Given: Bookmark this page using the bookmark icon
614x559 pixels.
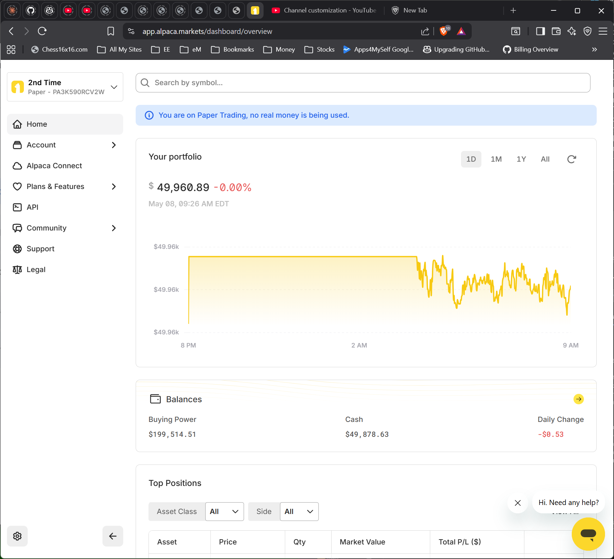Looking at the screenshot, I should click(x=111, y=31).
